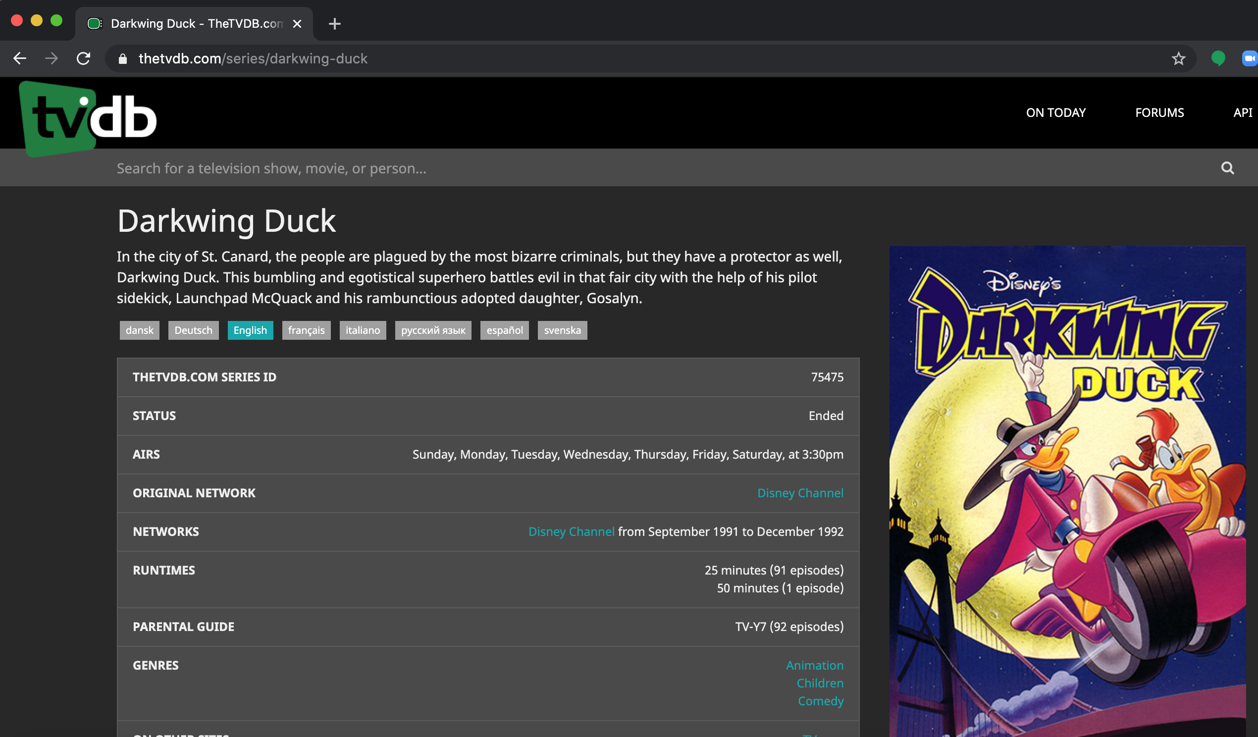The height and width of the screenshot is (737, 1258).
Task: Click the Darkwing Duck poster image
Action: (x=1067, y=491)
